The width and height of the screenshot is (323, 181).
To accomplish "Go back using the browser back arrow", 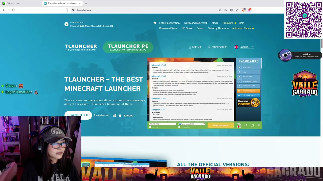I will (4, 10).
